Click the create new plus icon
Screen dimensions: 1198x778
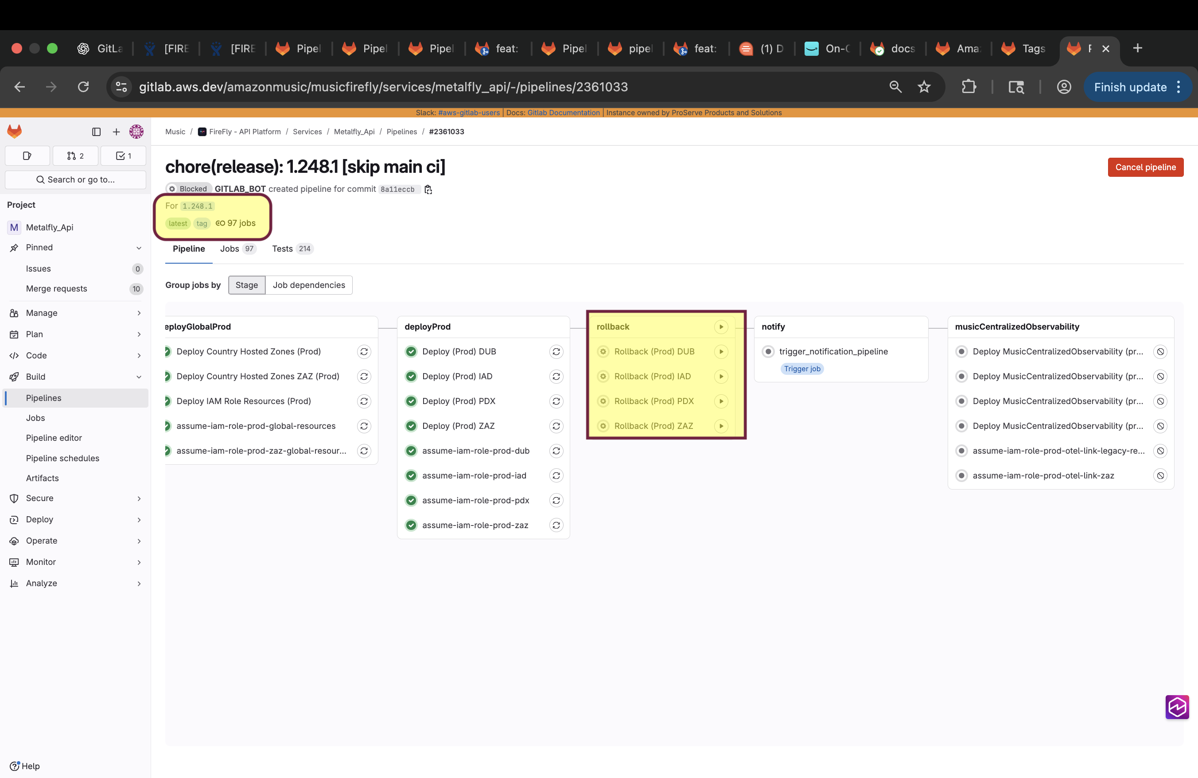(116, 132)
